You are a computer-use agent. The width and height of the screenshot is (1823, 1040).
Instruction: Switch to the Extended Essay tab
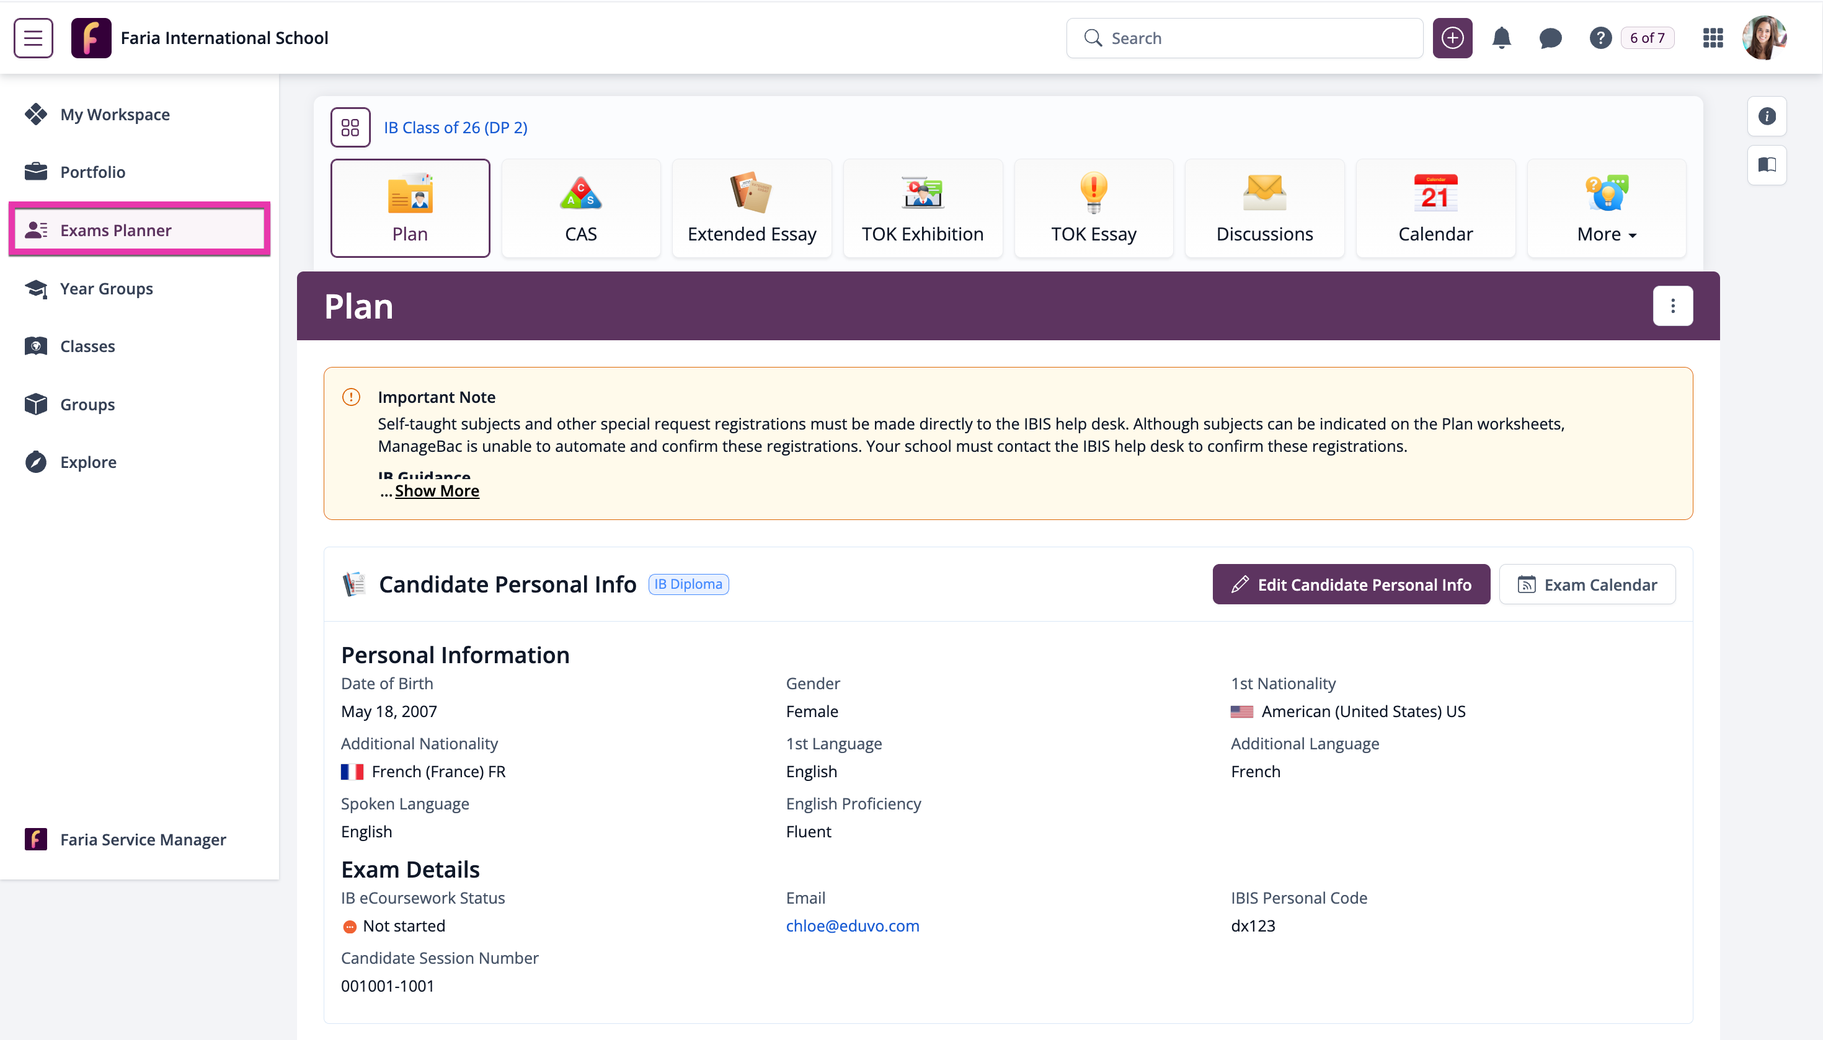752,208
